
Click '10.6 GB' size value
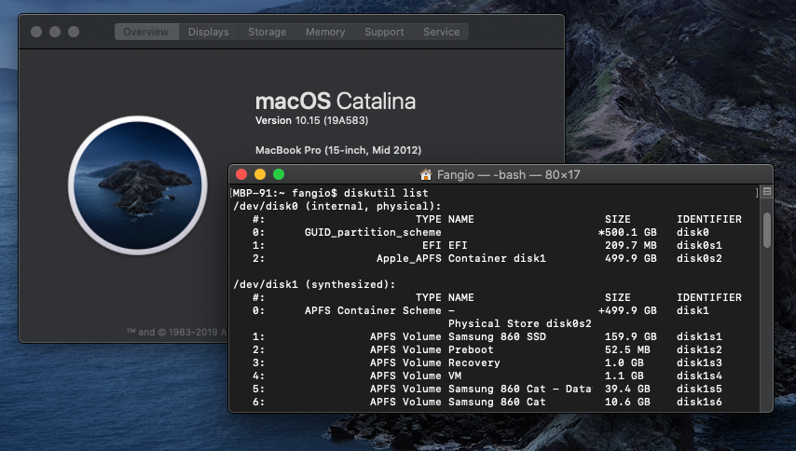(x=627, y=403)
